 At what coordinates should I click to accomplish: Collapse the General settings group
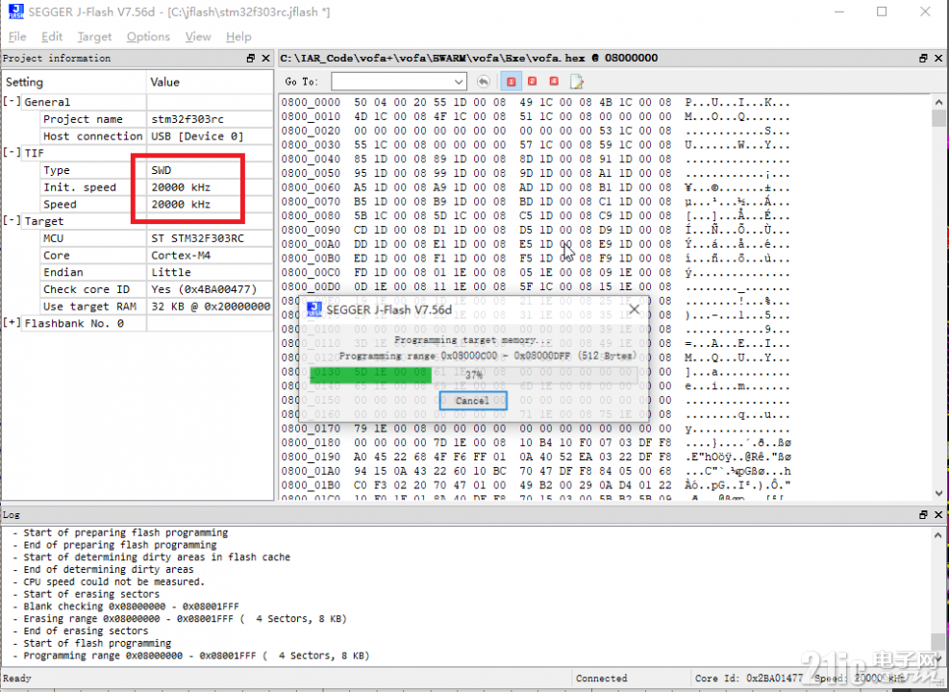click(12, 102)
